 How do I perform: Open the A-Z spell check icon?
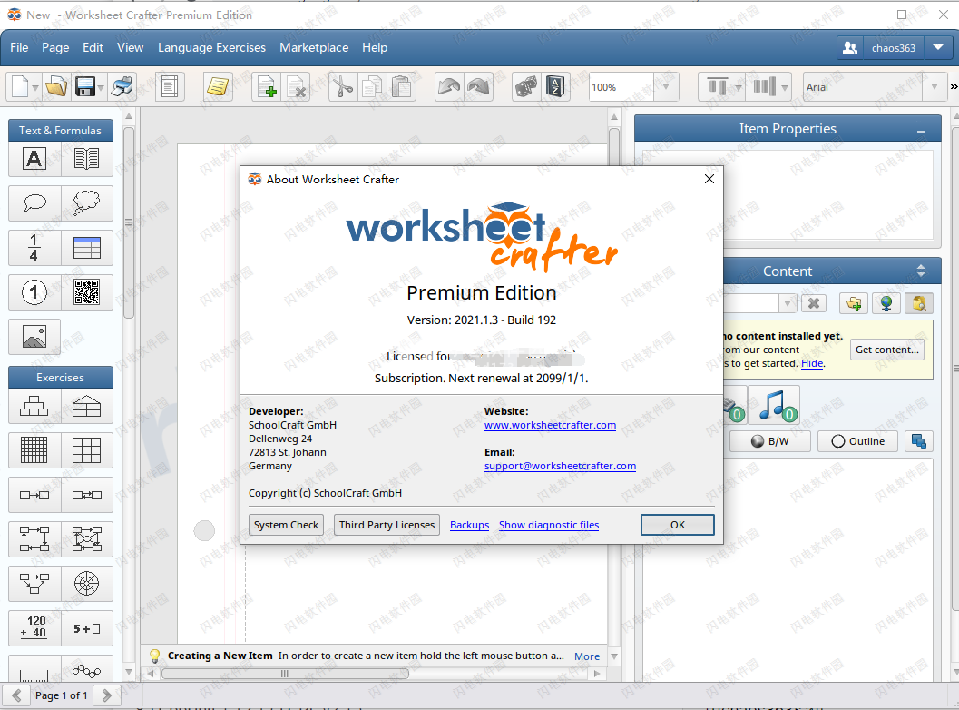(x=555, y=87)
